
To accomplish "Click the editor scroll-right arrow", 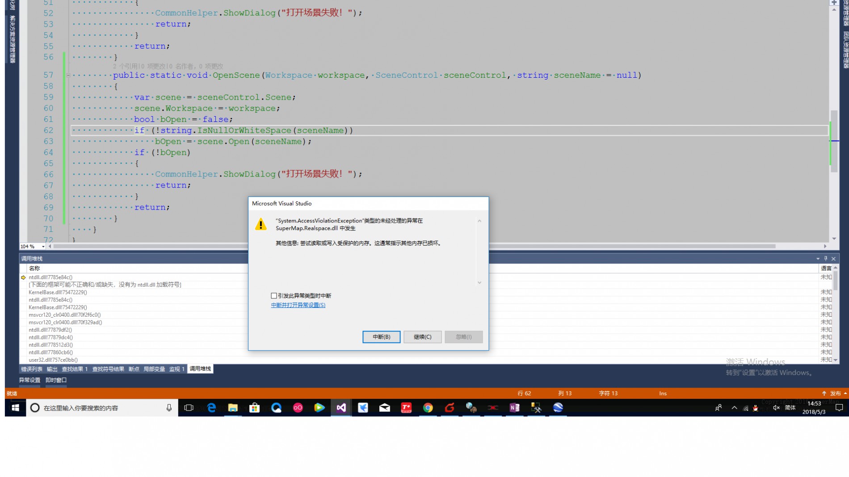I will point(825,247).
